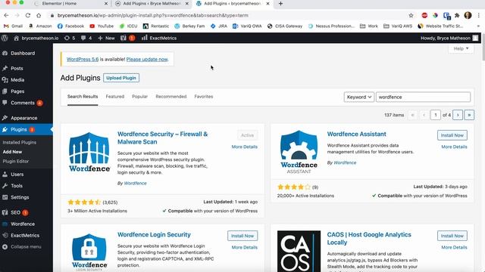Switch to the Elementor | Home browser tab

[70, 4]
